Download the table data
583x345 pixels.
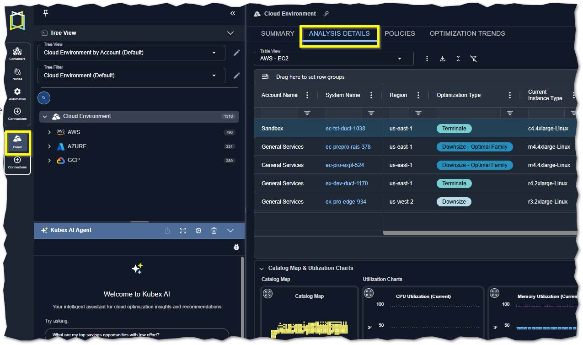point(442,59)
